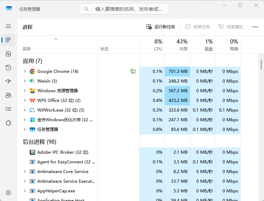This screenshot has height=201, width=264.
Task: Click the search magnifier icon
Action: 86,9
